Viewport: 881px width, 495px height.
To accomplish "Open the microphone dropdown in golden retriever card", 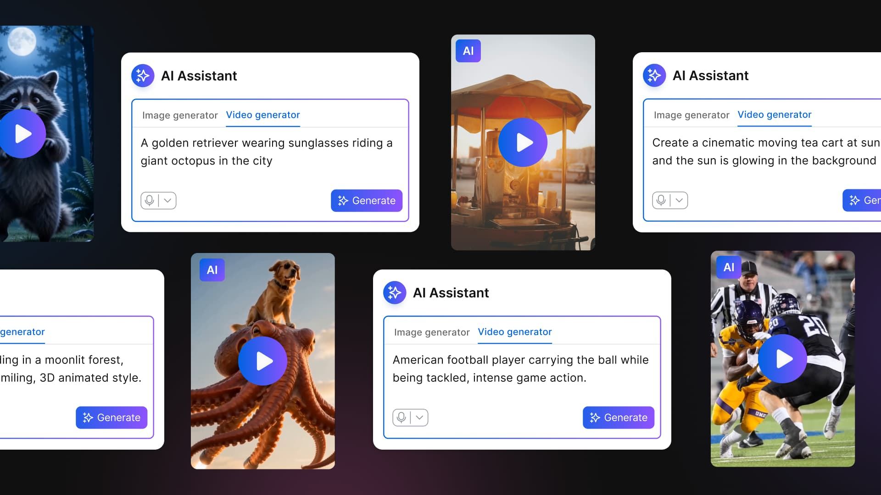I will coord(168,200).
